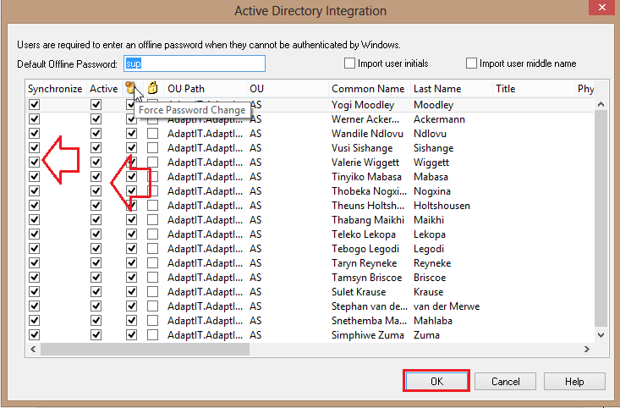Open Help for Active Directory Integration
620x408 pixels.
[574, 382]
